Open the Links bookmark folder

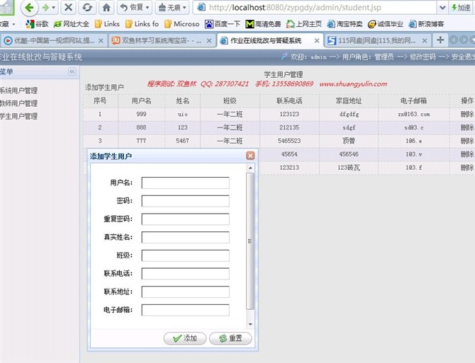(107, 24)
